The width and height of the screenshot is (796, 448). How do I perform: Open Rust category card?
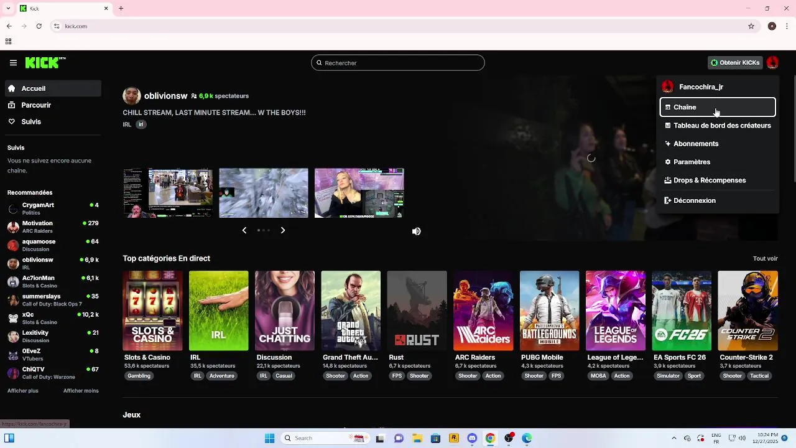coord(417,310)
